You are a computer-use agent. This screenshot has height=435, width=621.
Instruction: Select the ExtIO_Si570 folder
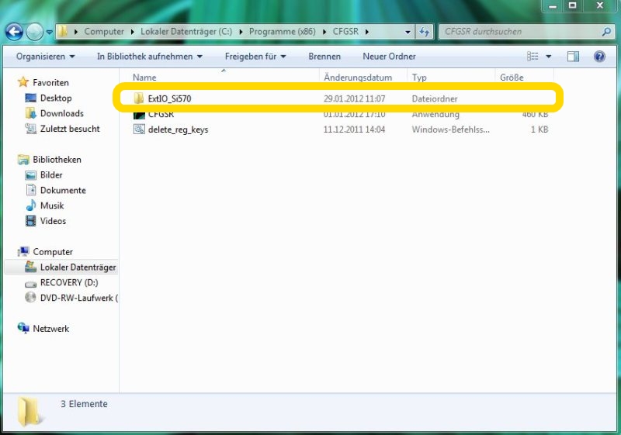(168, 98)
